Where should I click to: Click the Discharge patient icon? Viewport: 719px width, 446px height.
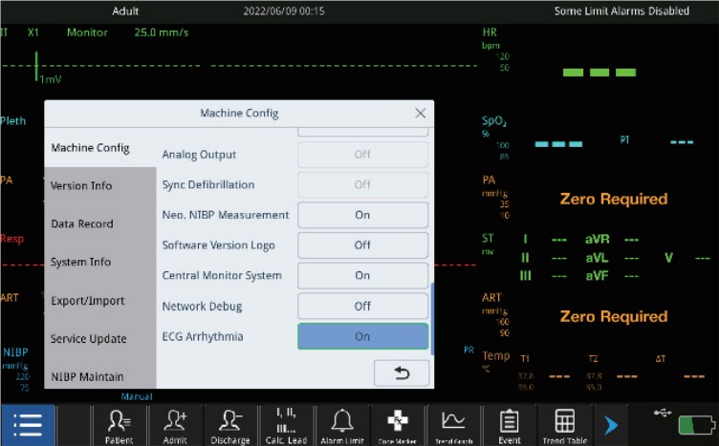point(230,425)
